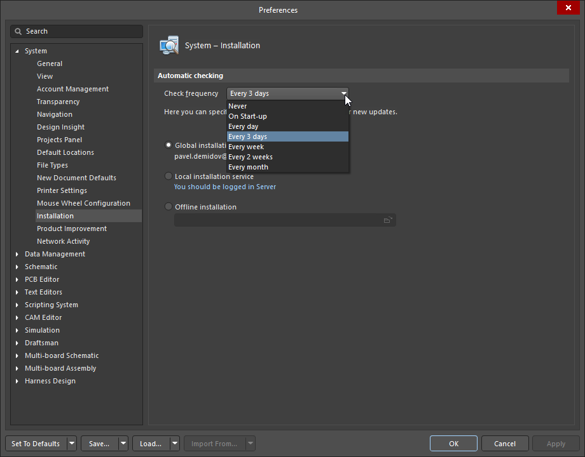Image resolution: width=585 pixels, height=457 pixels.
Task: Expand the Data Management tree node
Action: tap(17, 255)
